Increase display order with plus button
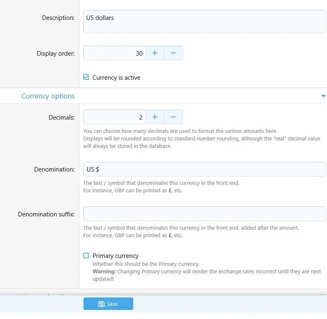The width and height of the screenshot is (327, 319). (x=155, y=53)
